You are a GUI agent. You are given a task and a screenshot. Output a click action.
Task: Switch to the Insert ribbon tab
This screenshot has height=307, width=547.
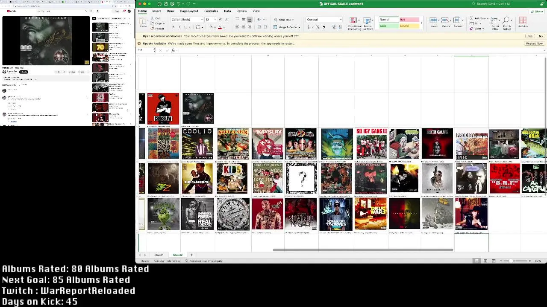(x=156, y=11)
